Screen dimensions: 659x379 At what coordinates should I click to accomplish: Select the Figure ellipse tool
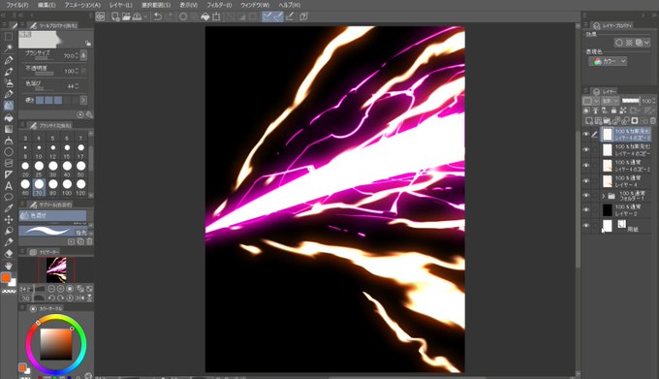(8, 151)
